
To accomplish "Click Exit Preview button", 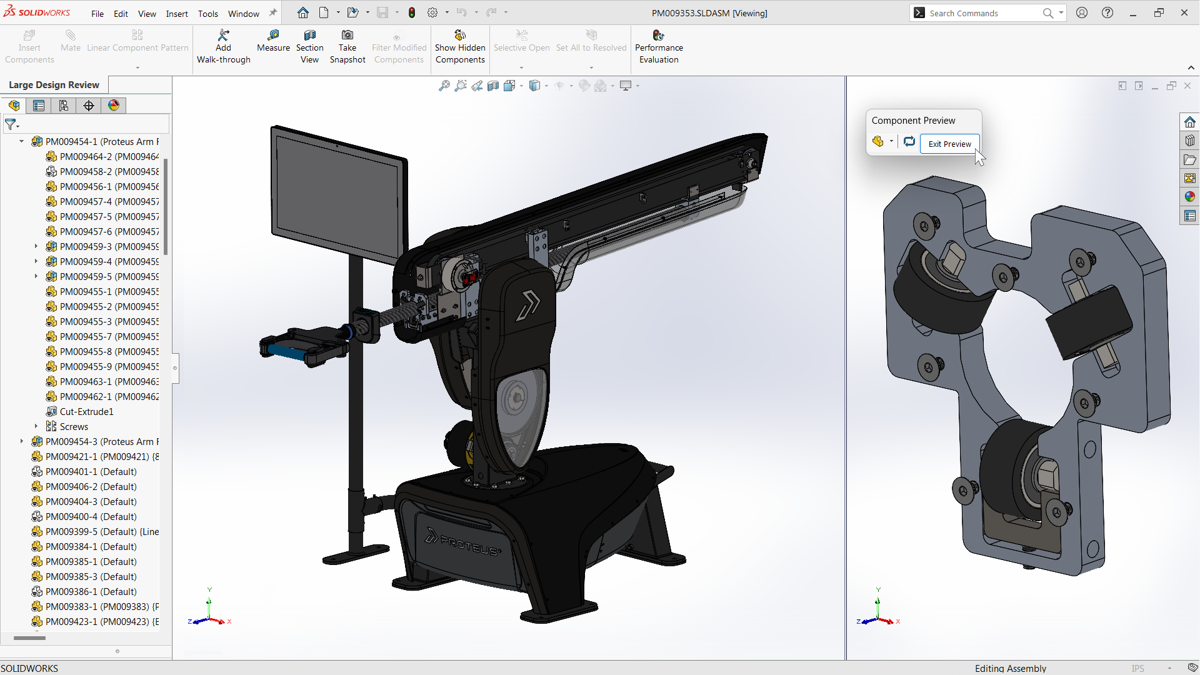I will tap(949, 143).
